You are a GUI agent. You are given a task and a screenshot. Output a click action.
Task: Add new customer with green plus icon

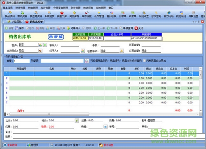point(45,45)
